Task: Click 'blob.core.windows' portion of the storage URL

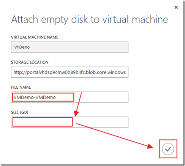Action: 106,72
